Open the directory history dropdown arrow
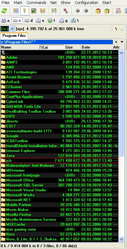The image size is (127, 249). 122,42
